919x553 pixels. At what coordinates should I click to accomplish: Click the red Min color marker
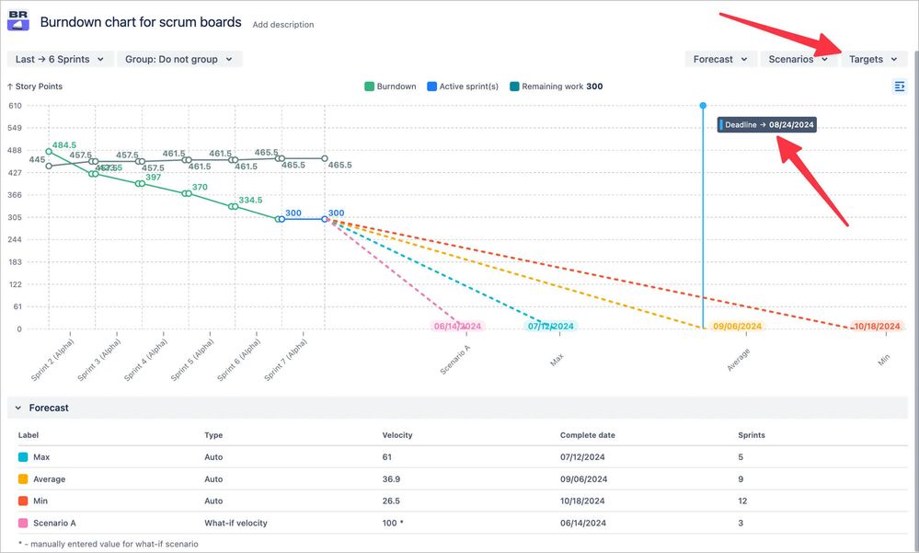(22, 501)
